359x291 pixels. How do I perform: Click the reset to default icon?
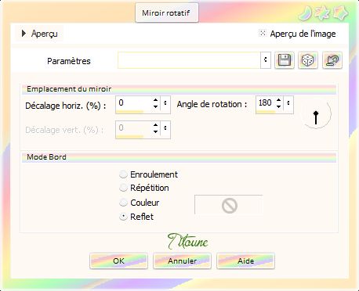pyautogui.click(x=332, y=60)
